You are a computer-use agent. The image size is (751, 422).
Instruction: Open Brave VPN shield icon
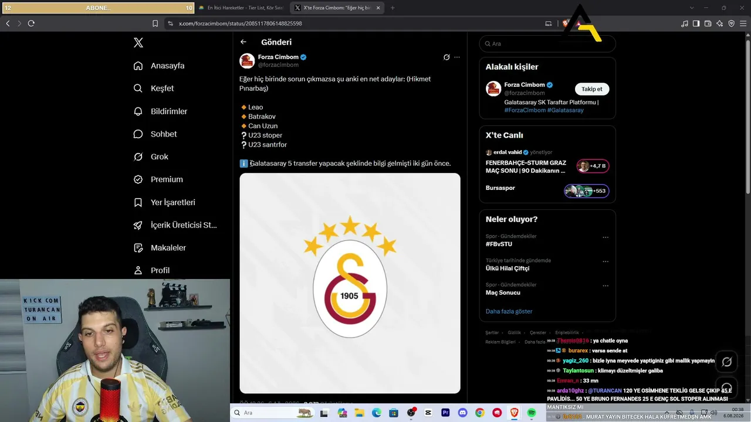click(731, 23)
